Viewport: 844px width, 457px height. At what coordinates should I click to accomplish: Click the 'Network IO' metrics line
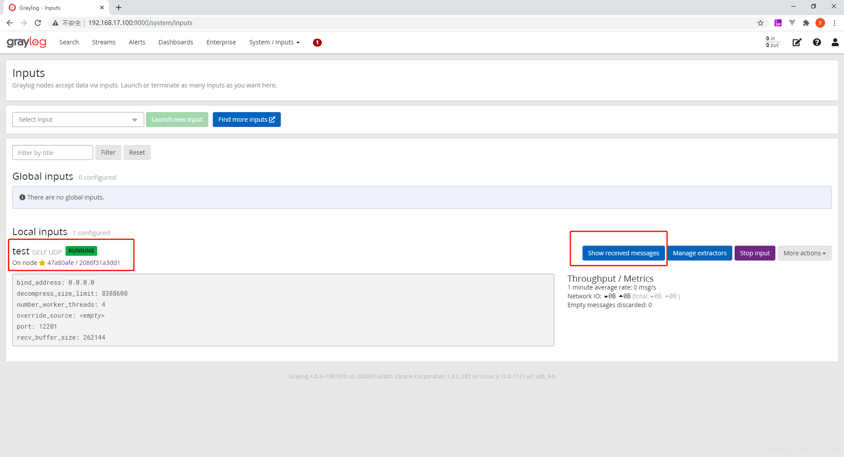(x=624, y=296)
